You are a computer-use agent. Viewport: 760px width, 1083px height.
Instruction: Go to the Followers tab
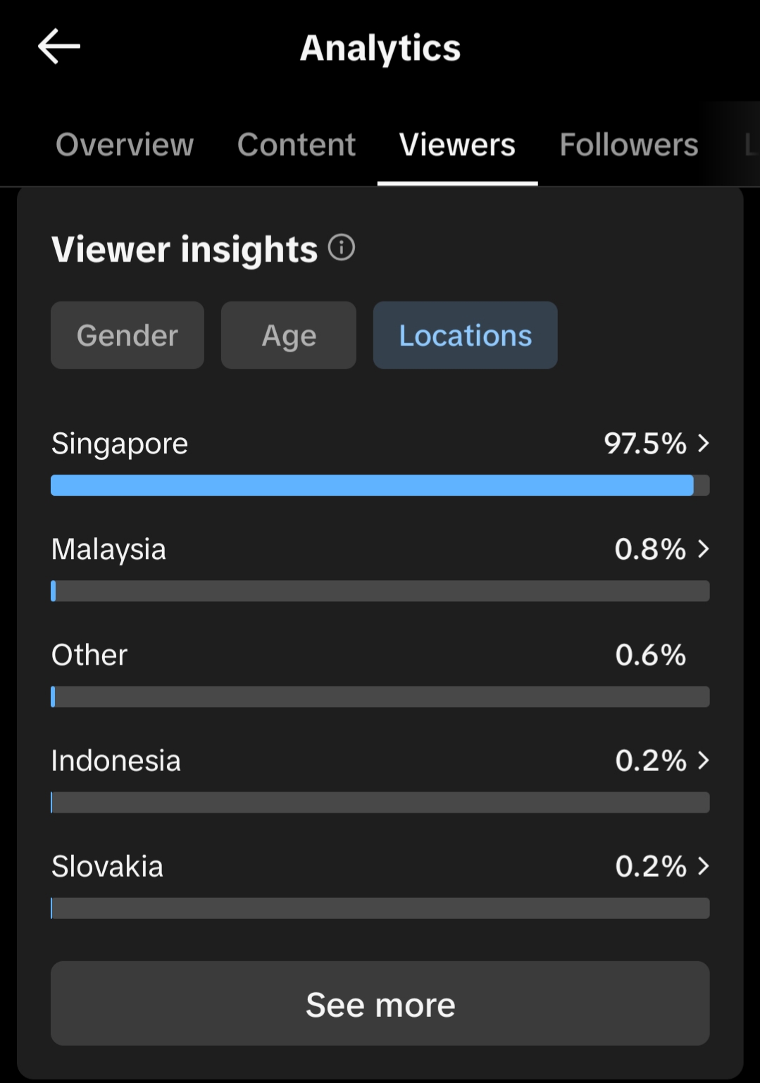coord(628,144)
